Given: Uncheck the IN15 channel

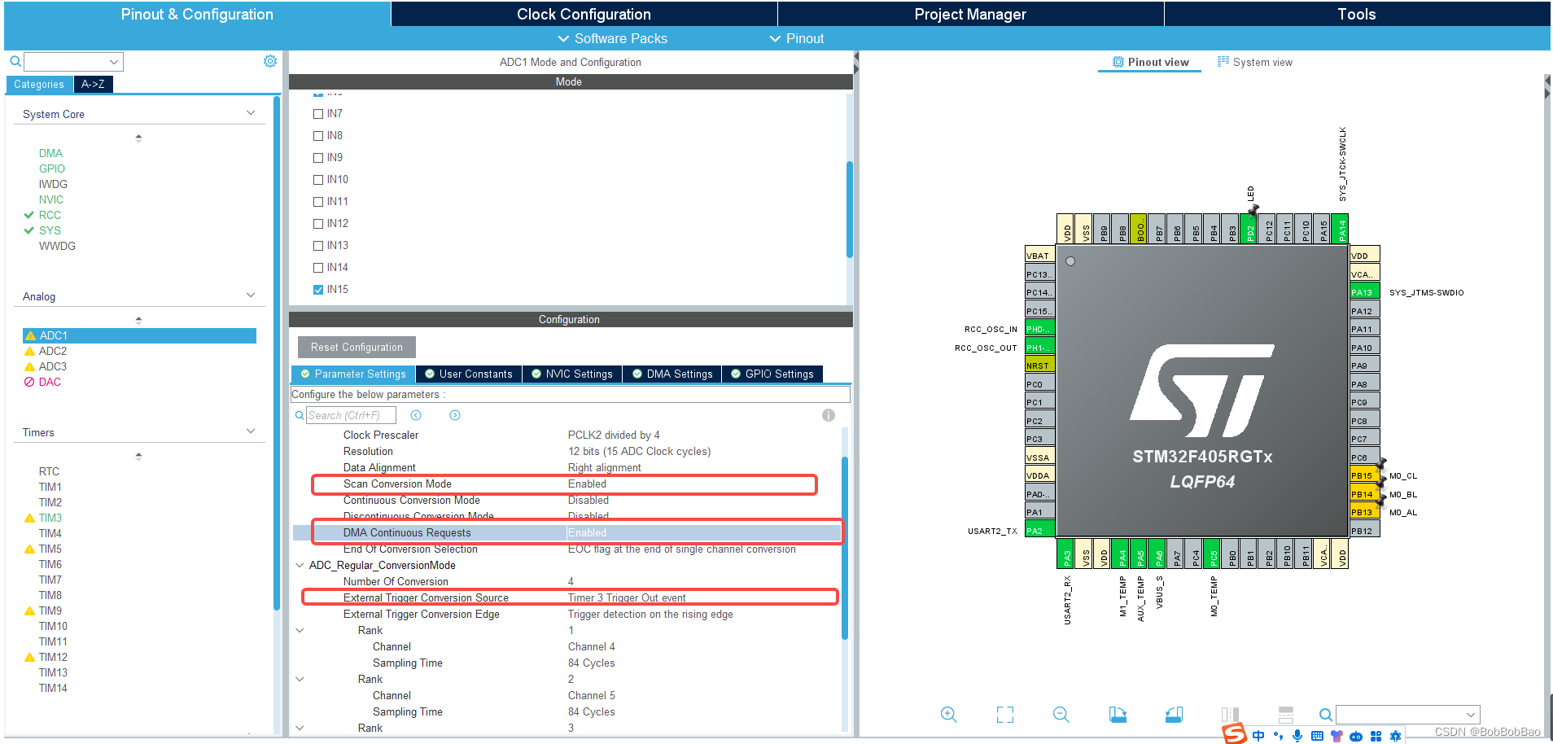Looking at the screenshot, I should pos(318,289).
